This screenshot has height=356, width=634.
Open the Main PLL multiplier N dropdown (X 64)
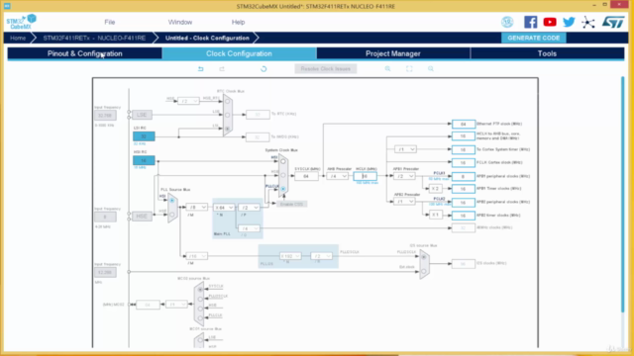tap(224, 207)
